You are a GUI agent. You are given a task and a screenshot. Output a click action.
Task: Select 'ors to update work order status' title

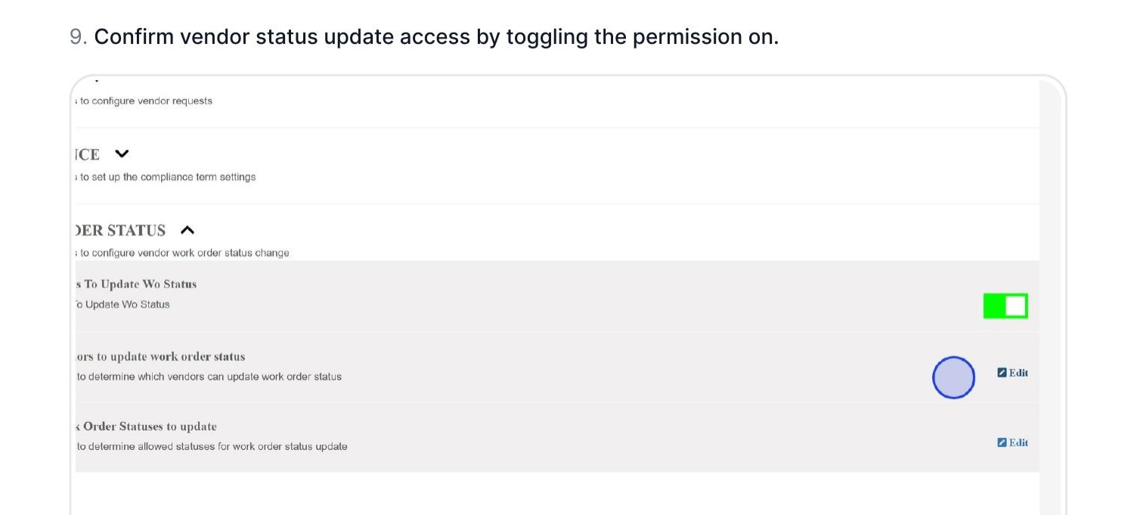pyautogui.click(x=161, y=356)
